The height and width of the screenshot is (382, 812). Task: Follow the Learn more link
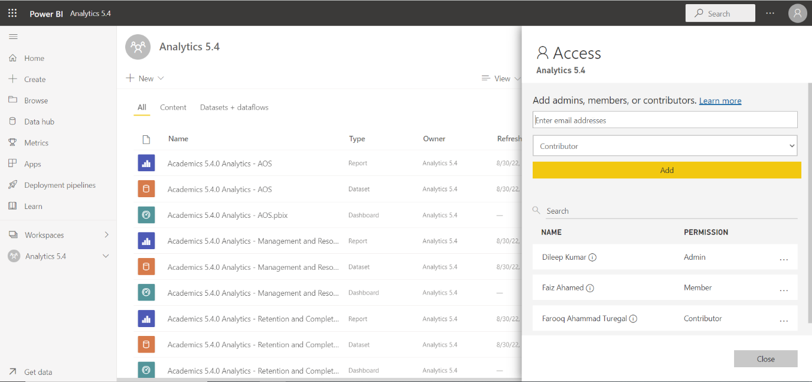(720, 101)
